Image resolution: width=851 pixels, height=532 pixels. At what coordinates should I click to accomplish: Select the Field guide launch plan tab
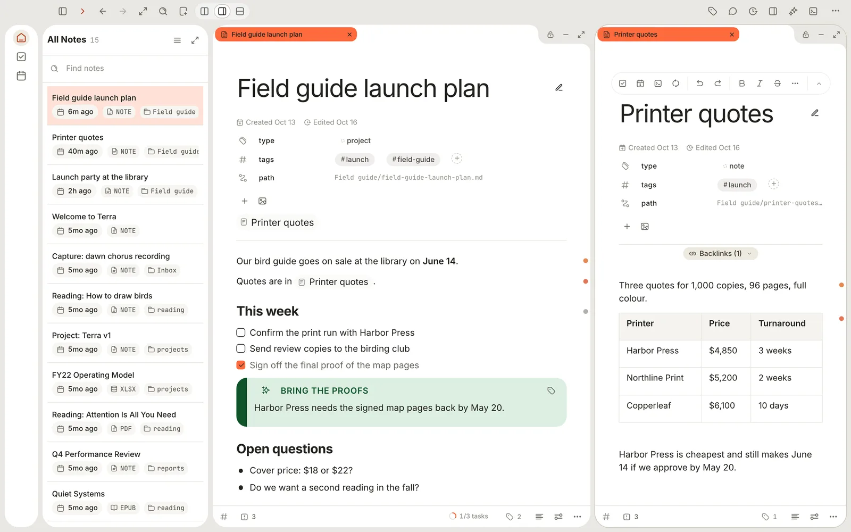(x=286, y=35)
